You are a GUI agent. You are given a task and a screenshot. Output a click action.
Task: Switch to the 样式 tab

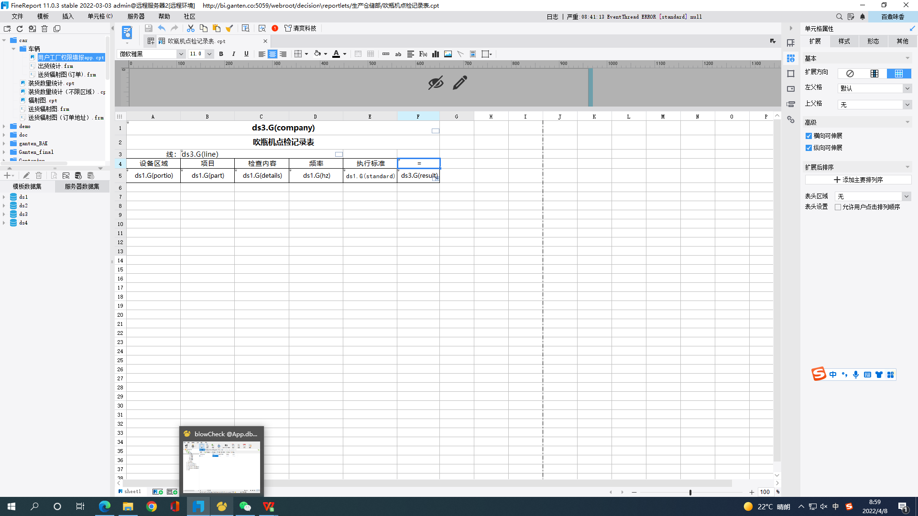click(844, 42)
